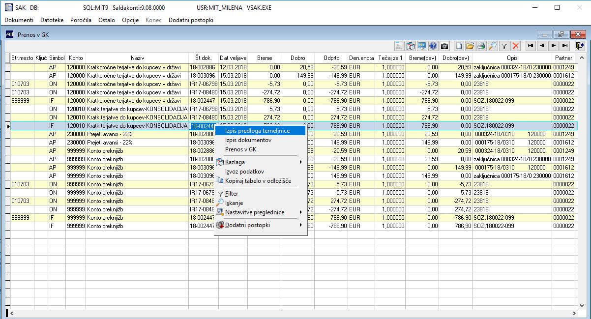Click the blue help question mark icon
This screenshot has width=591, height=319.
(433, 46)
